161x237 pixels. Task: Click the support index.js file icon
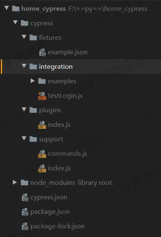tap(42, 168)
